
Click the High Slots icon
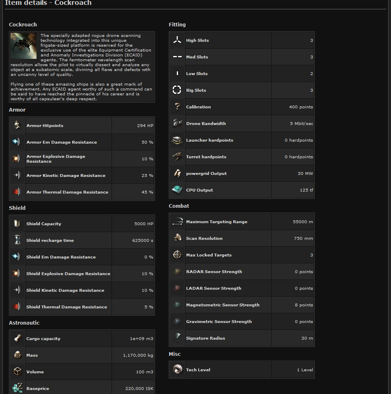click(177, 40)
